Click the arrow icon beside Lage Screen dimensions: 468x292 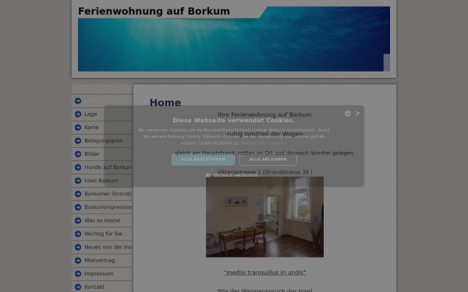pos(78,114)
